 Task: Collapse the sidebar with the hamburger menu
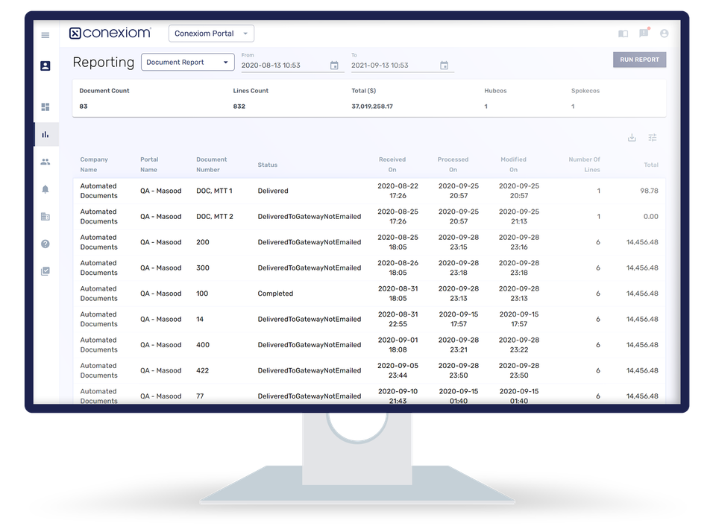coord(45,34)
